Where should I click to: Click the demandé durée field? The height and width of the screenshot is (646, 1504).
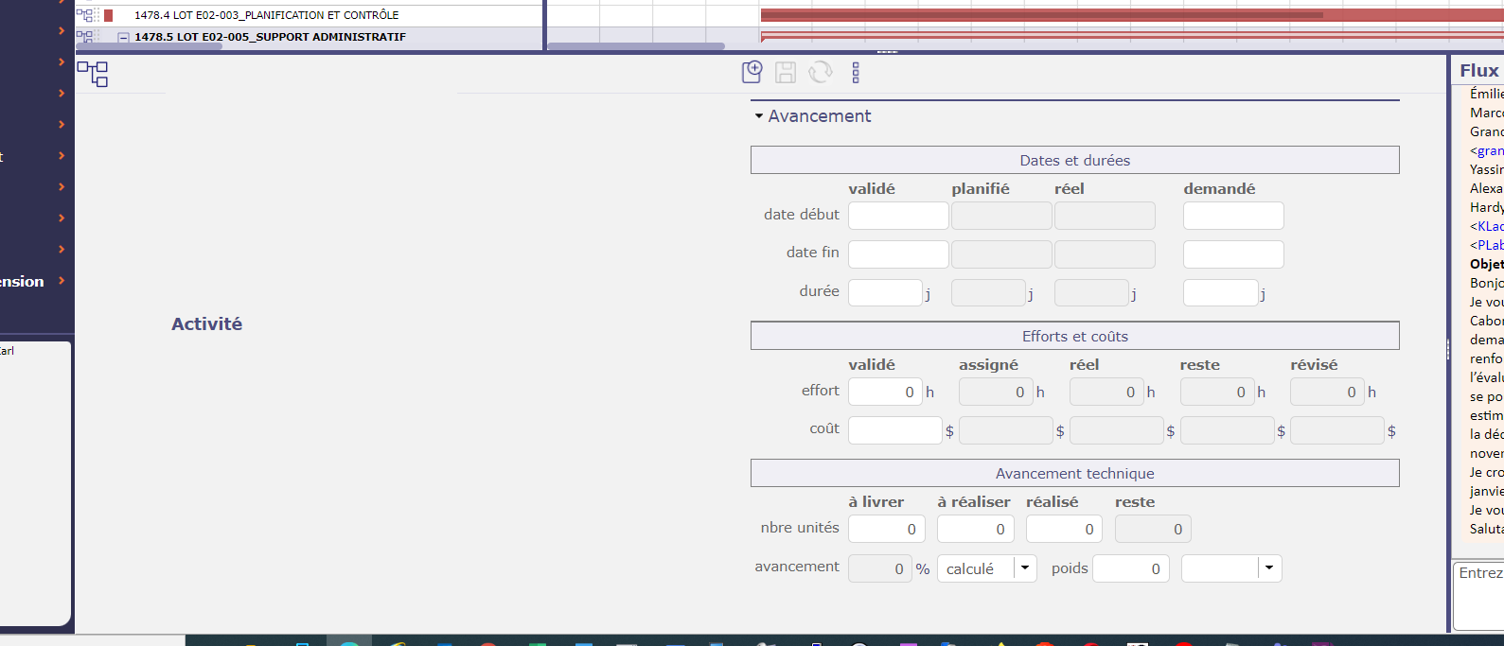tap(1220, 293)
